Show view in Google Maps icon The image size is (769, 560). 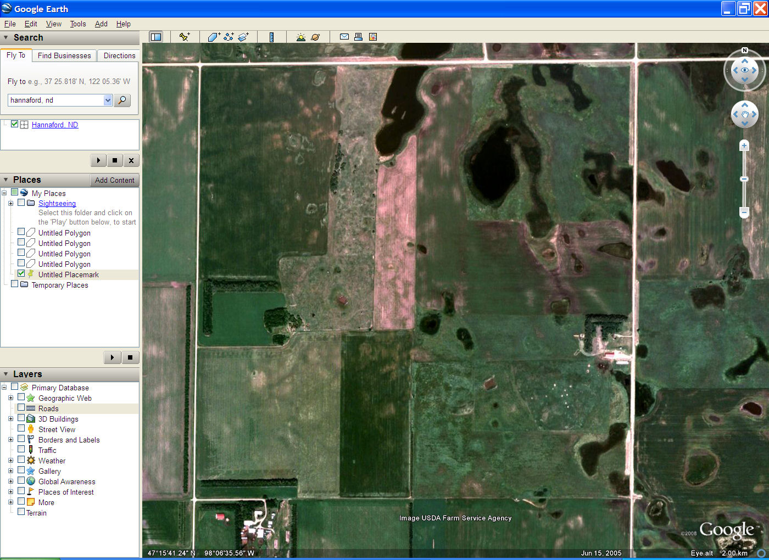(x=373, y=37)
